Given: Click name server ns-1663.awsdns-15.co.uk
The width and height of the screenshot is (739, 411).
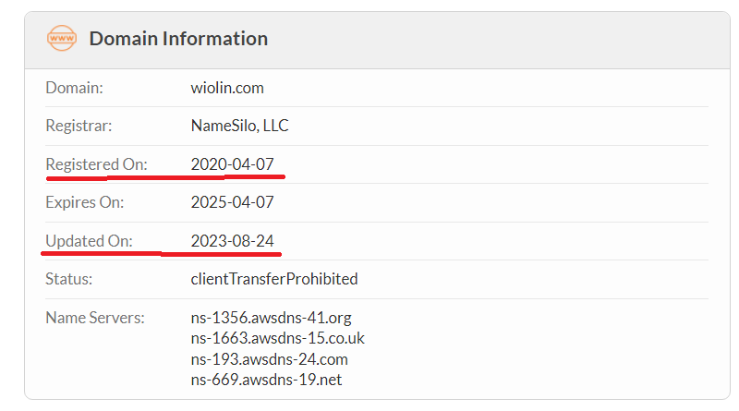Looking at the screenshot, I should (x=278, y=338).
